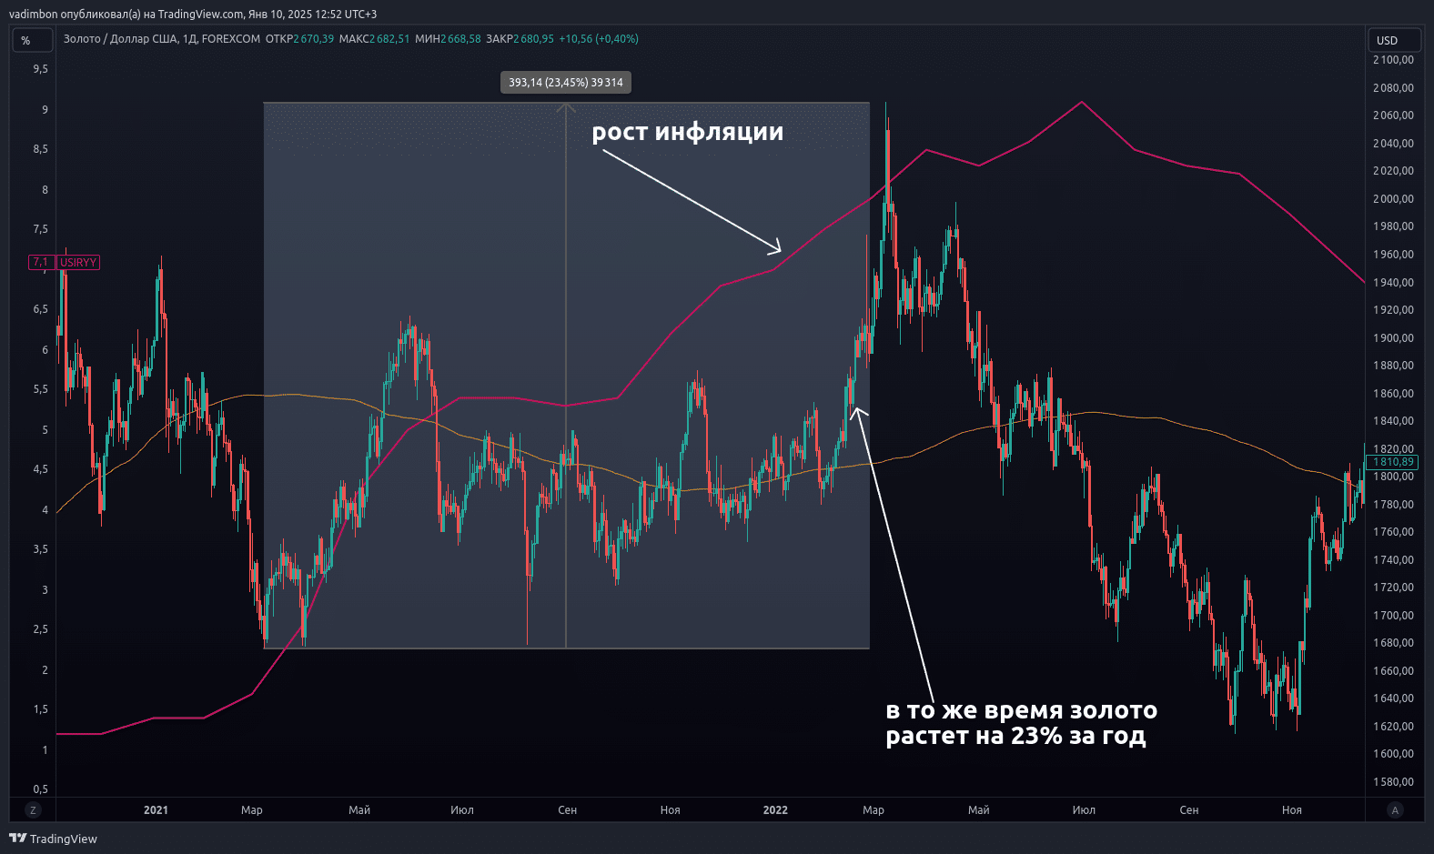Click the FOREXCOM exchange label in header

coord(231,39)
